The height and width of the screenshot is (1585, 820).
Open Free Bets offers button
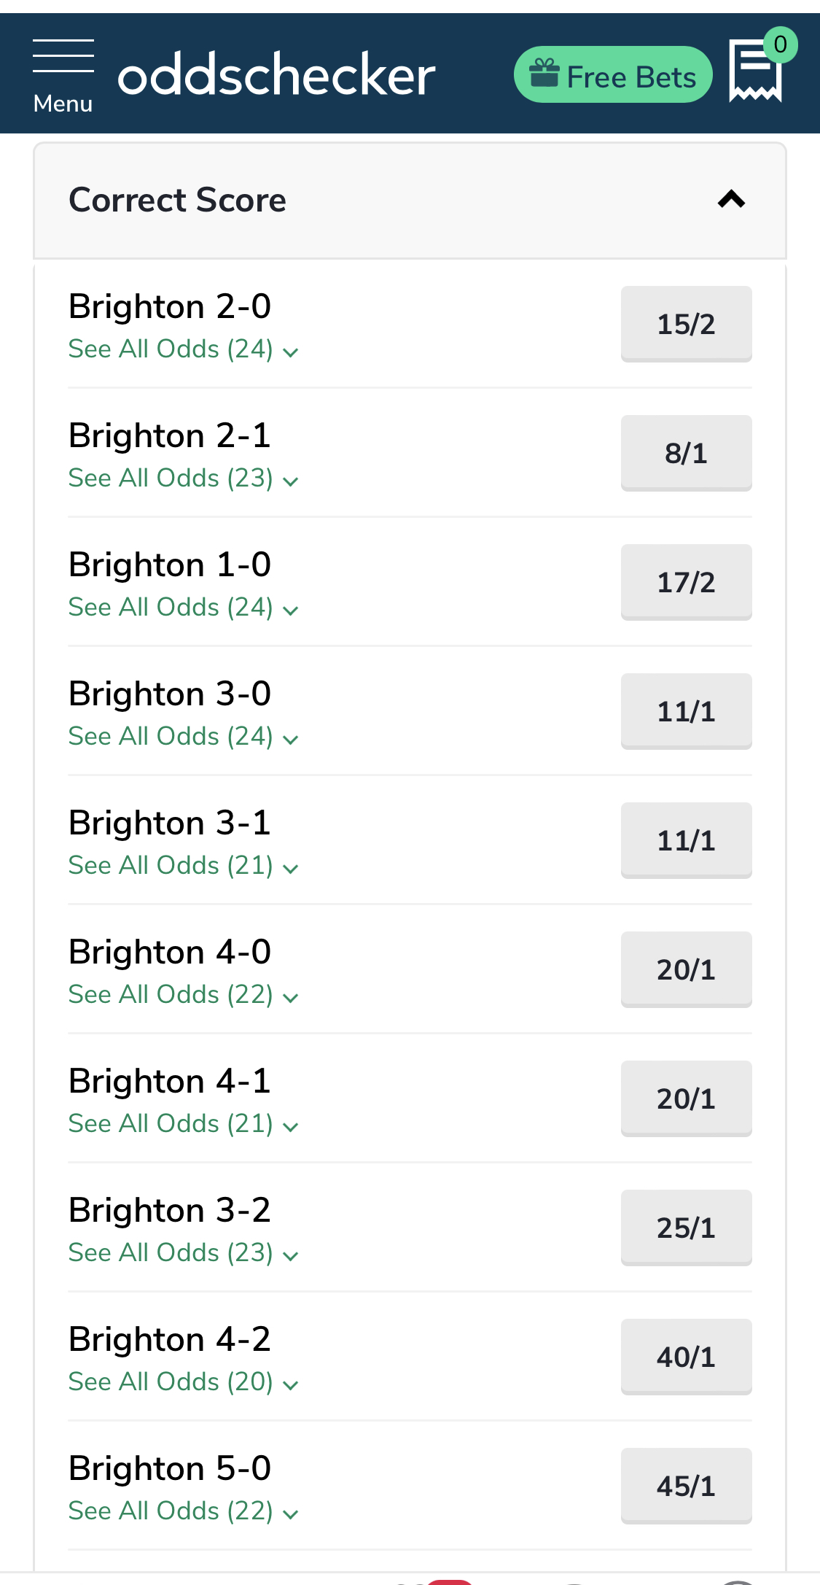[613, 74]
